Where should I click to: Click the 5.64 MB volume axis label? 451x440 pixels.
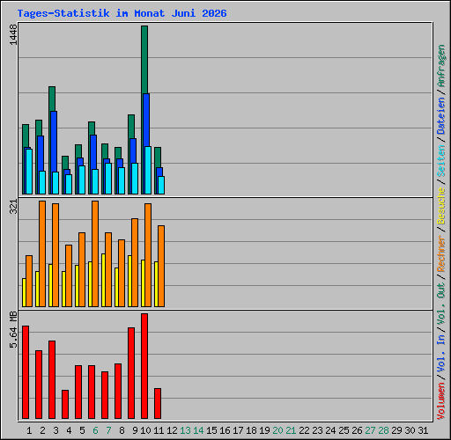(x=13, y=329)
